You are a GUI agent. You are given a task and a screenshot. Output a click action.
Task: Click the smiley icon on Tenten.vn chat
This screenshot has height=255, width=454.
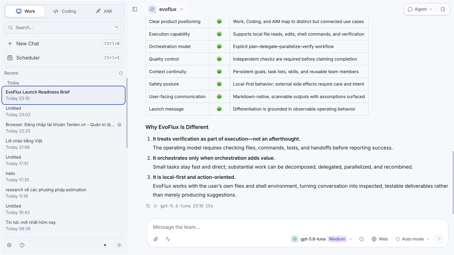pos(119,125)
